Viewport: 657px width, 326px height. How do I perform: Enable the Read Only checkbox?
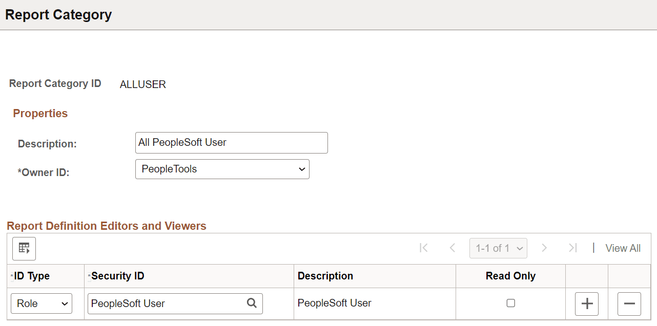coord(510,303)
